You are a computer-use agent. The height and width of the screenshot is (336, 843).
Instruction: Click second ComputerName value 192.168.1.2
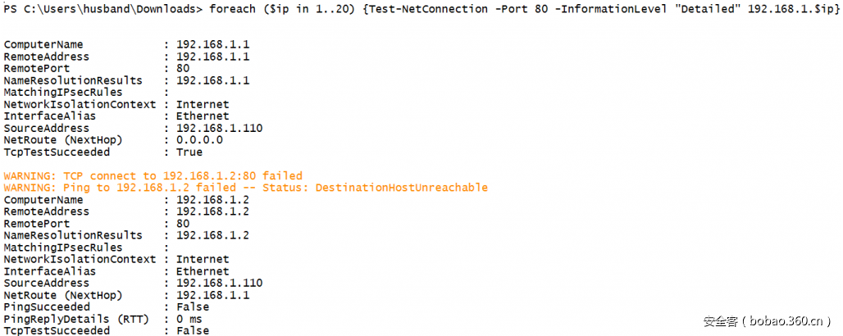213,199
